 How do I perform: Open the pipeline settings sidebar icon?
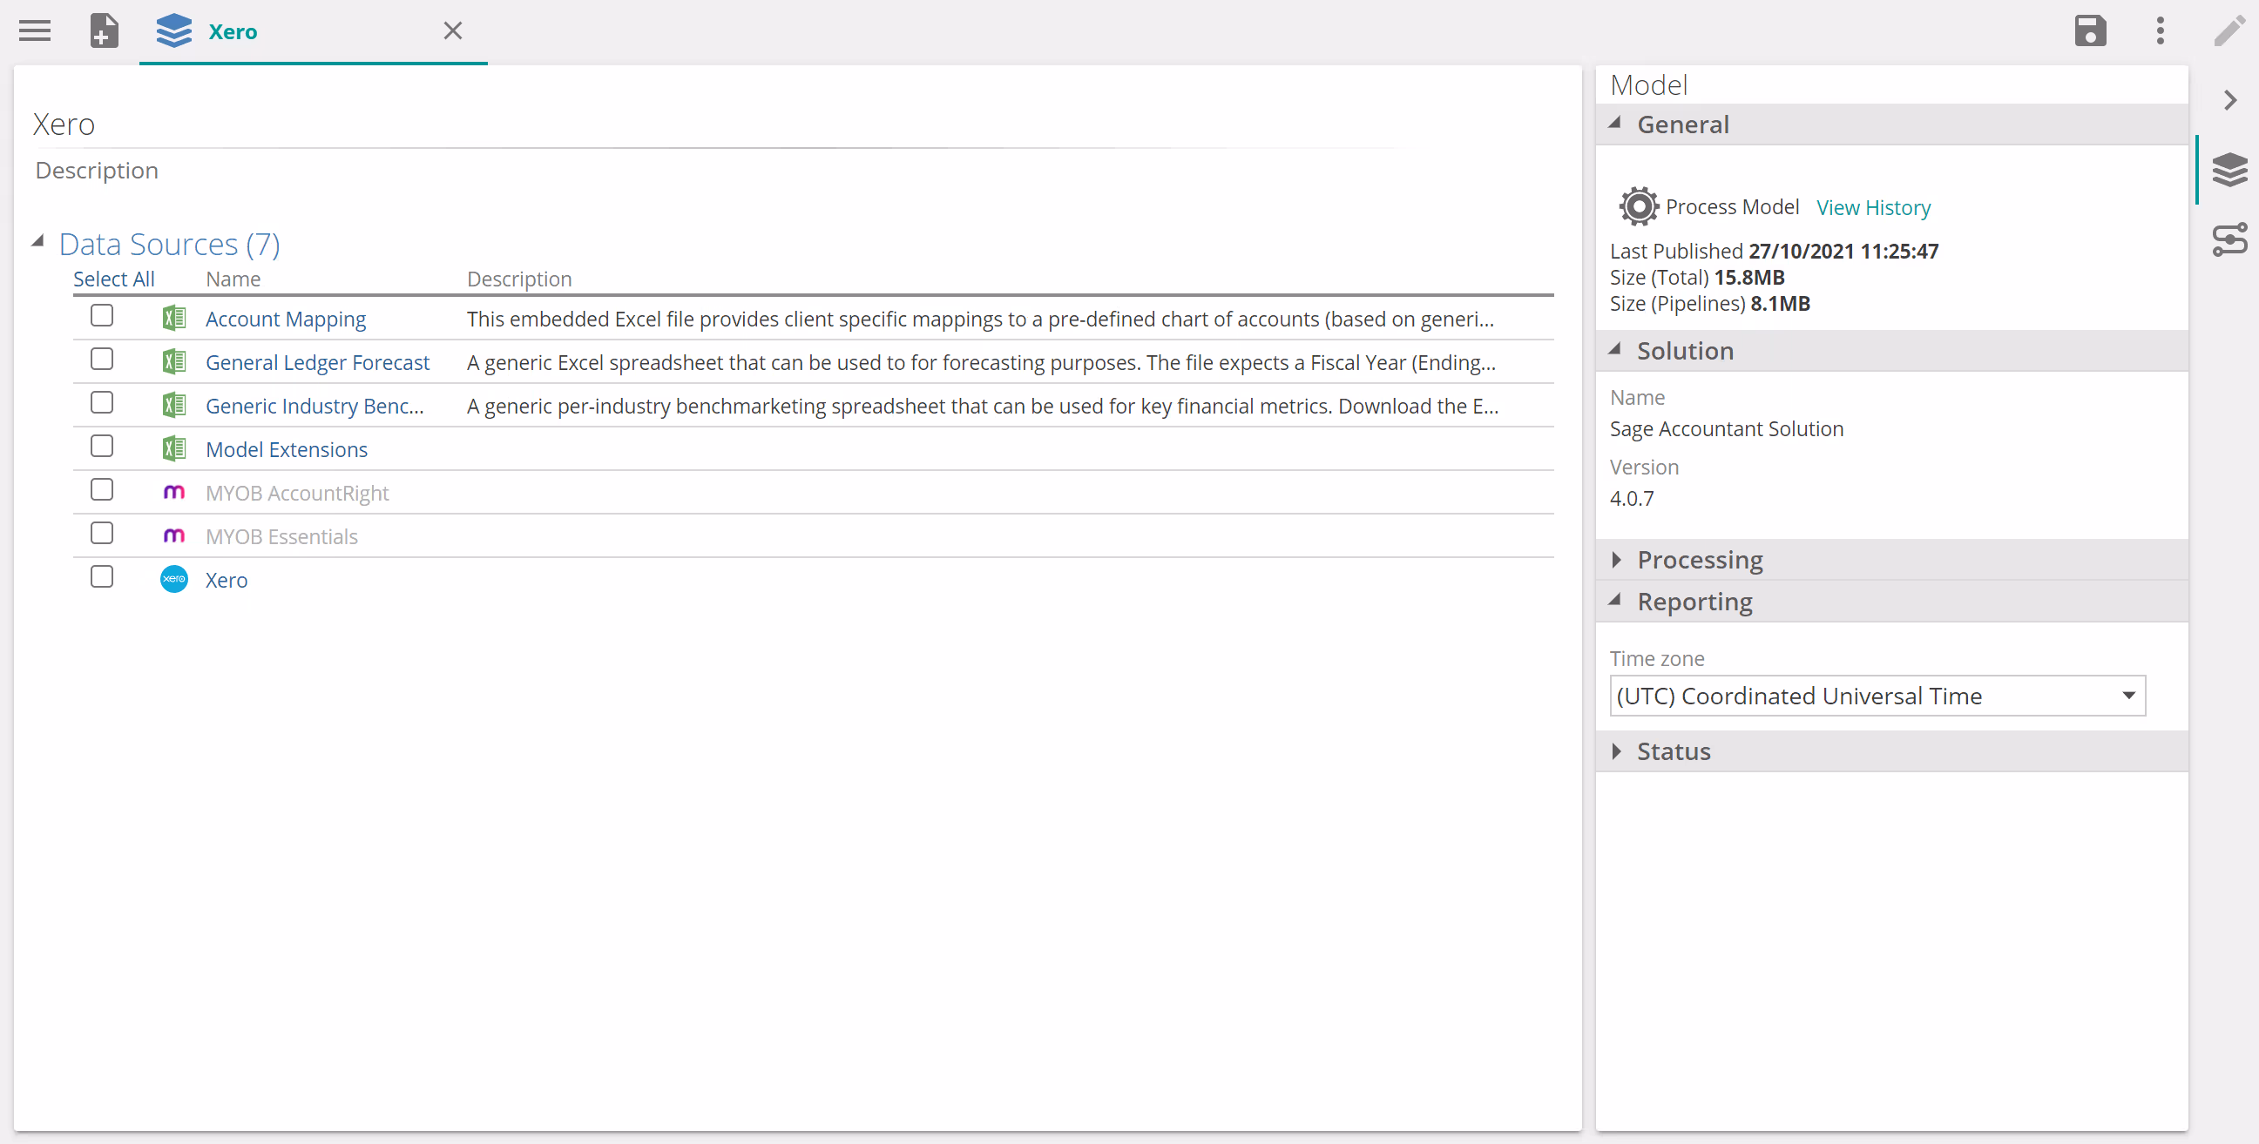click(x=2229, y=239)
